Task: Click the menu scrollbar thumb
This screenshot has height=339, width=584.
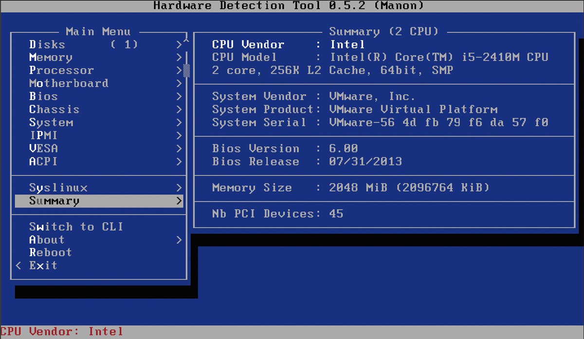Action: coord(186,71)
